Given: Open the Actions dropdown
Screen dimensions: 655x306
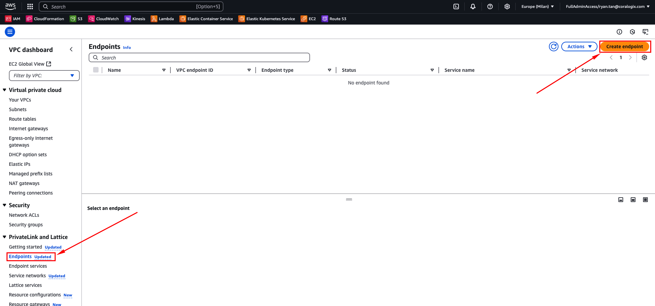Looking at the screenshot, I should 579,46.
